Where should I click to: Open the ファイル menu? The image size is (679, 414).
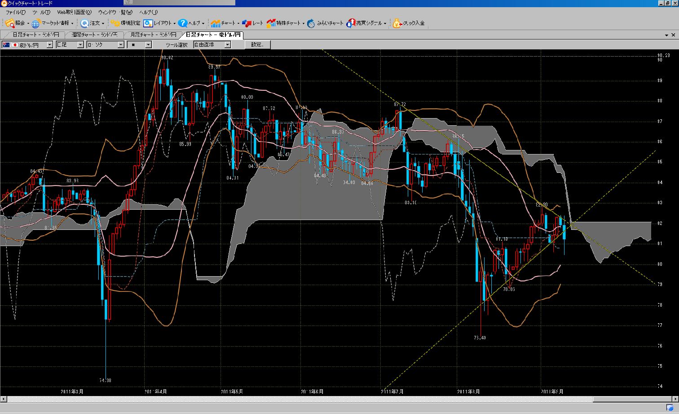point(15,12)
